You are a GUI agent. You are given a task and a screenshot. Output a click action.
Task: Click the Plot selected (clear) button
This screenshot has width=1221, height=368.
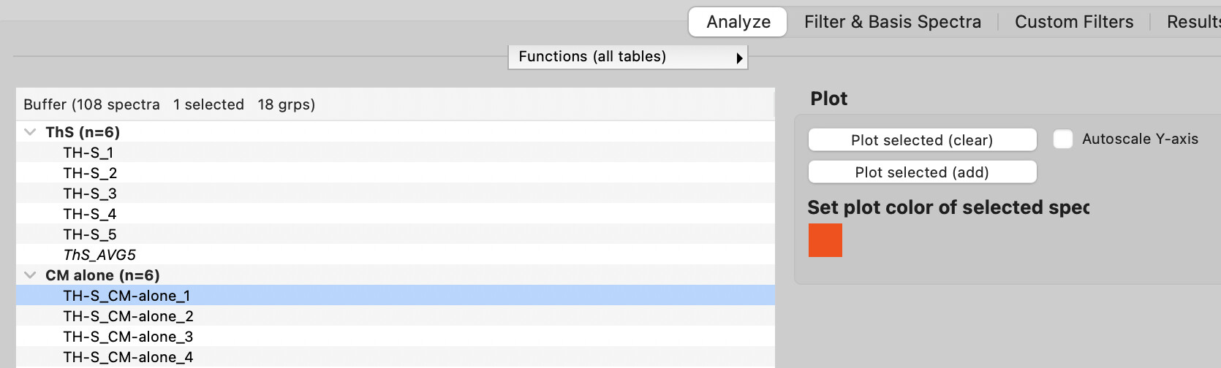(x=922, y=140)
